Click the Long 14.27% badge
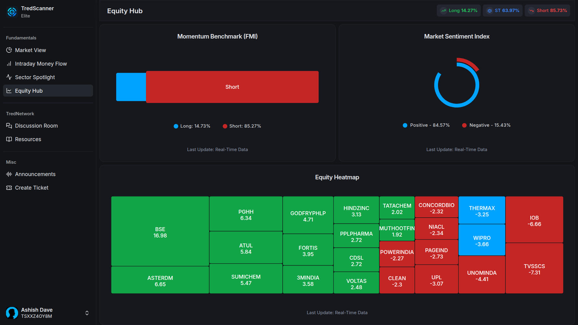This screenshot has height=325, width=578. point(459,11)
